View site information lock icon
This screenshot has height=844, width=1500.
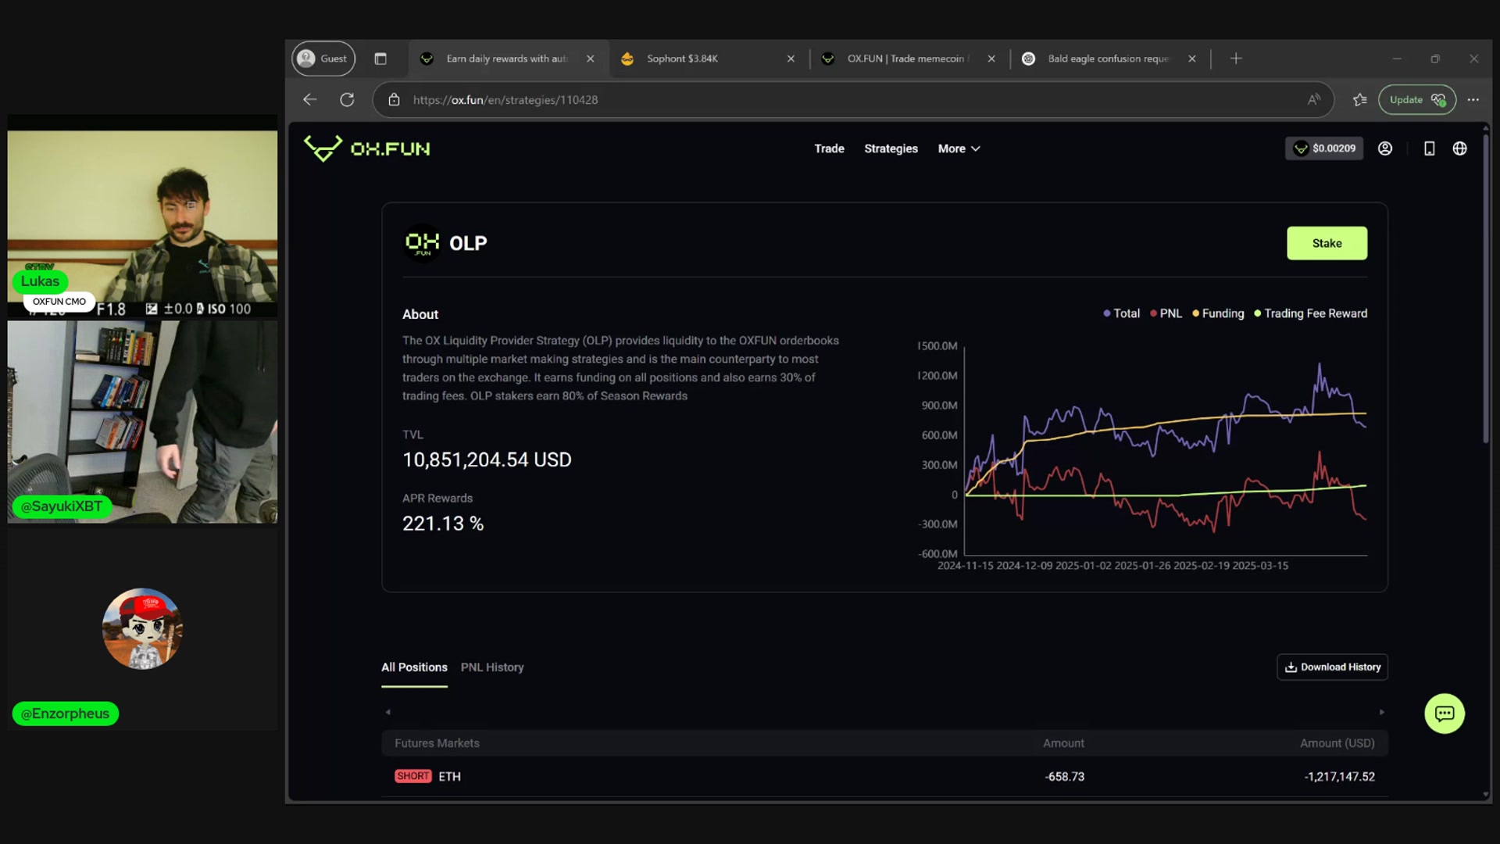pyautogui.click(x=395, y=100)
